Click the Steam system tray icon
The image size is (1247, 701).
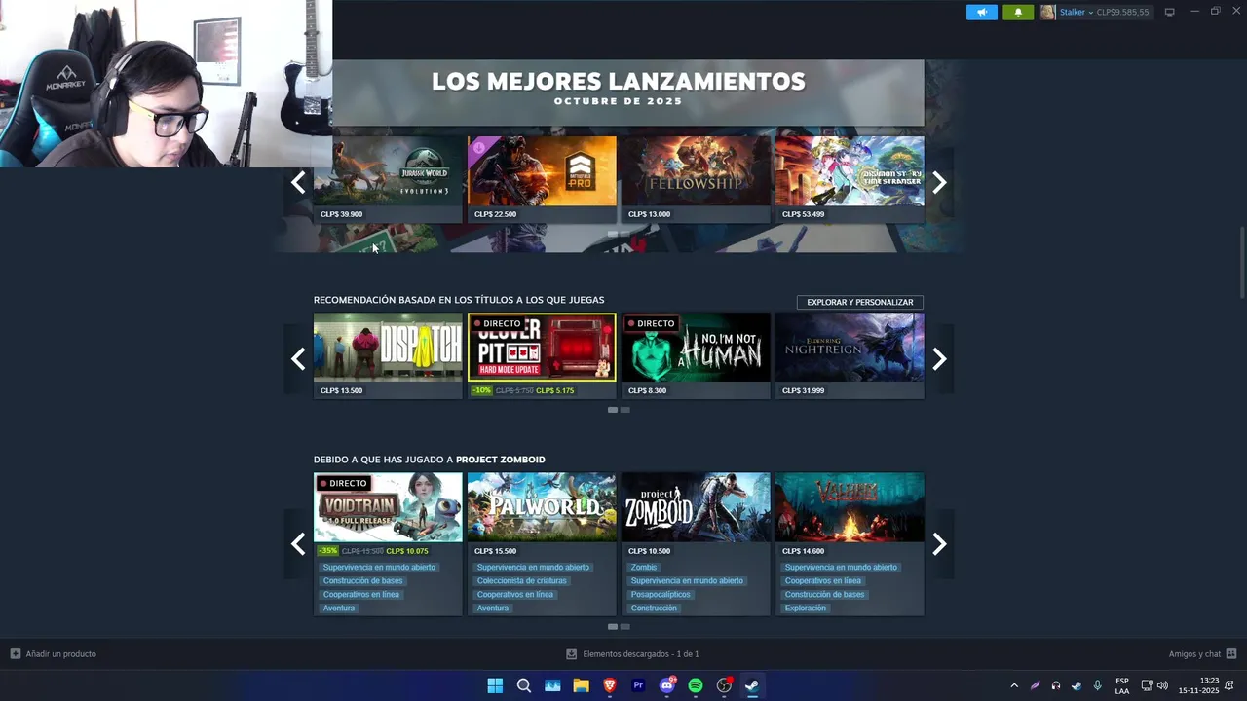tap(1077, 685)
